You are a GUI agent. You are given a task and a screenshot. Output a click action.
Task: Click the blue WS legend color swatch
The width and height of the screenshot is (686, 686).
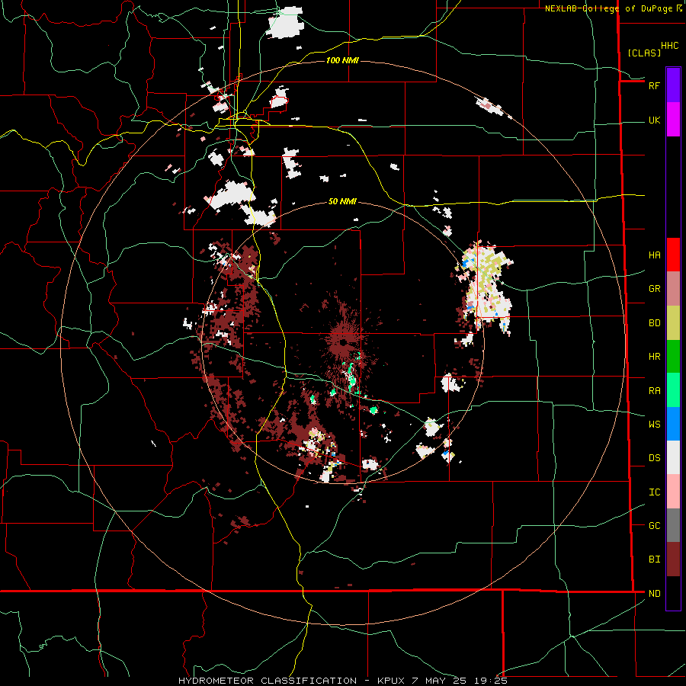pyautogui.click(x=673, y=424)
